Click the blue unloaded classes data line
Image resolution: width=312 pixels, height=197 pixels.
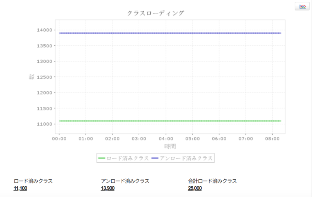tap(170, 33)
